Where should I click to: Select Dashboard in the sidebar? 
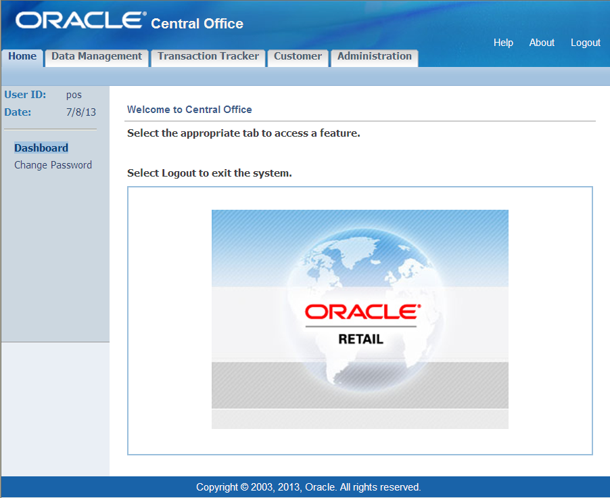point(41,148)
